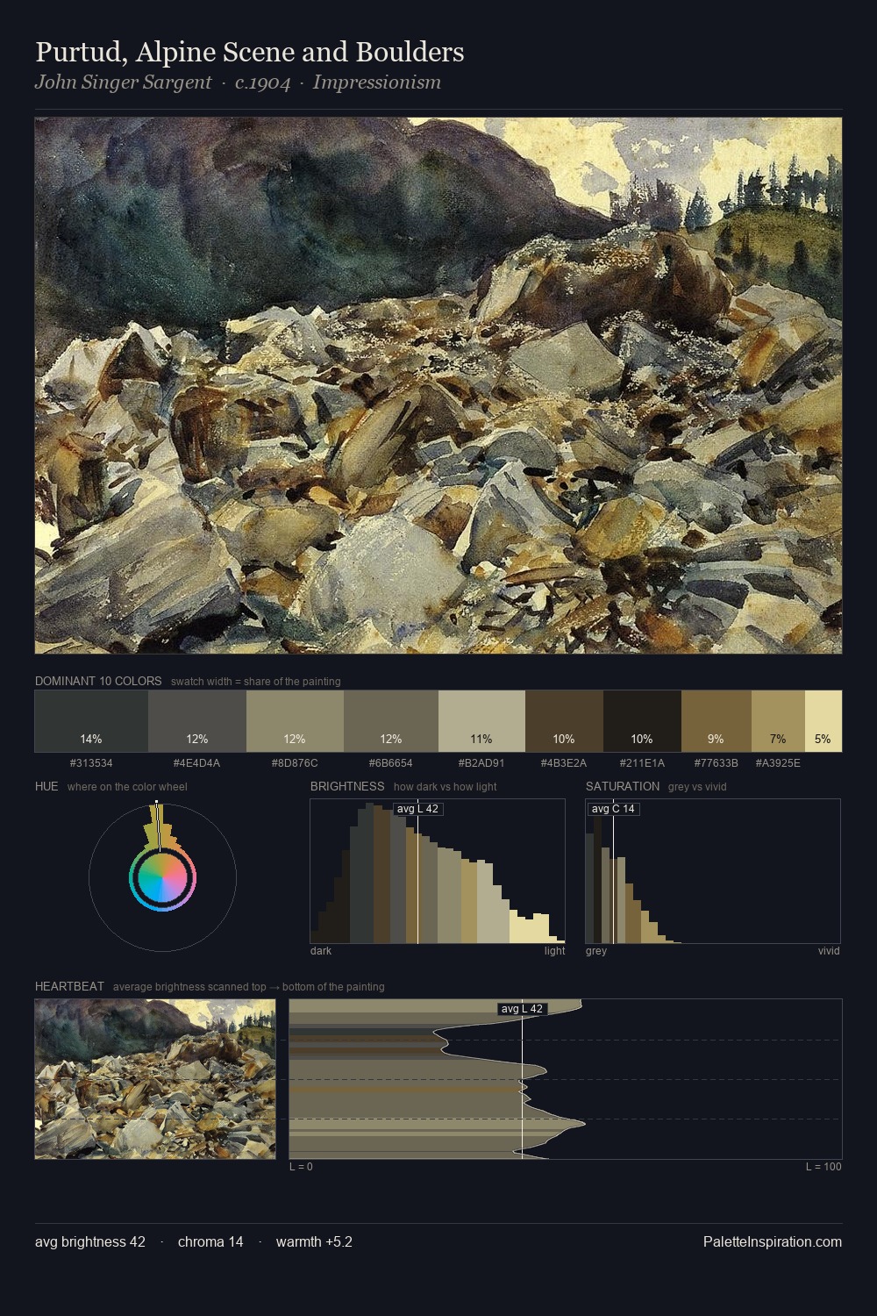
Task: Click the hex label #4E4D4A
Action: point(197,763)
